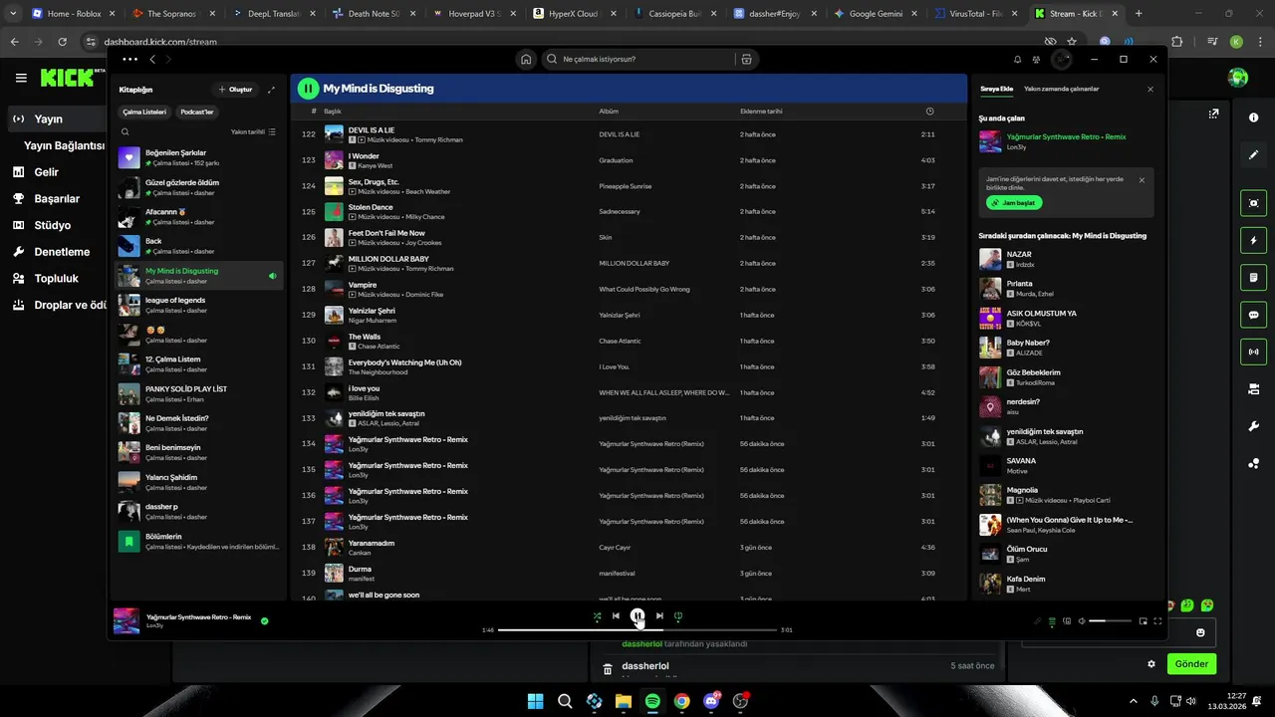
Task: Mute the Spotify volume speaker icon
Action: (1082, 620)
